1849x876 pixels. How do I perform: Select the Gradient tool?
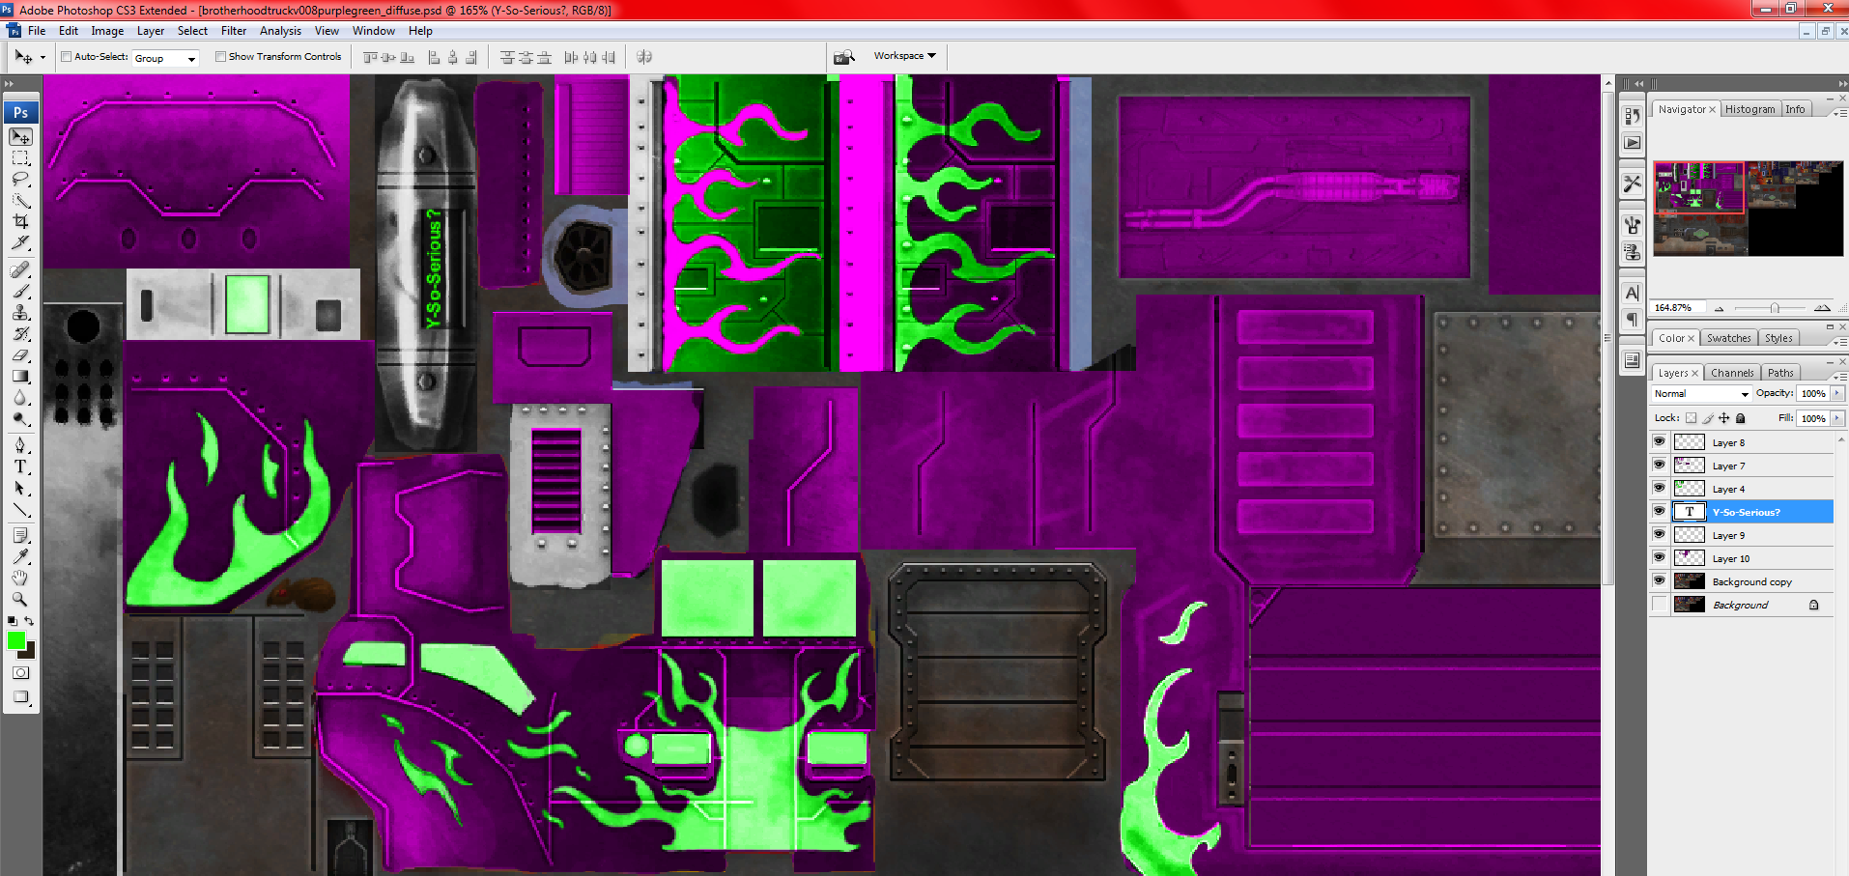tap(20, 376)
